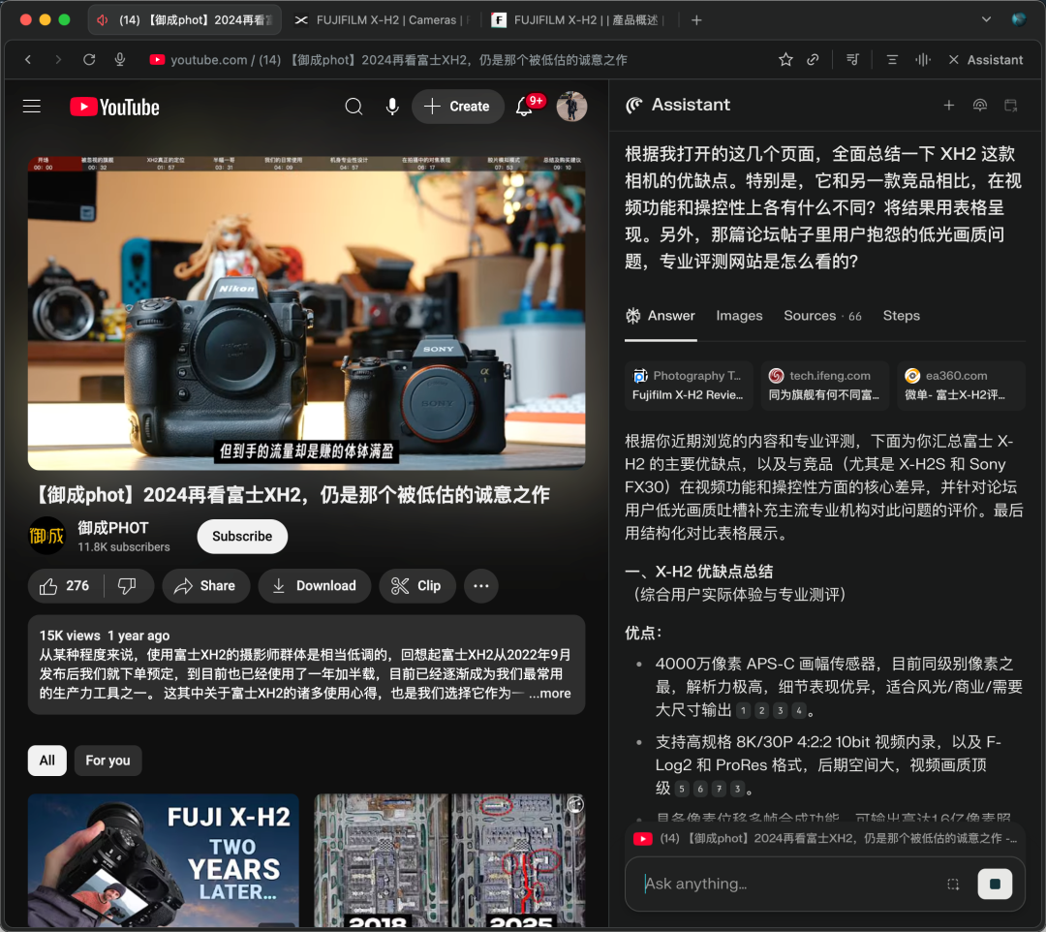Image resolution: width=1046 pixels, height=932 pixels.
Task: Open the tech.ifeng.com source card
Action: tap(824, 385)
